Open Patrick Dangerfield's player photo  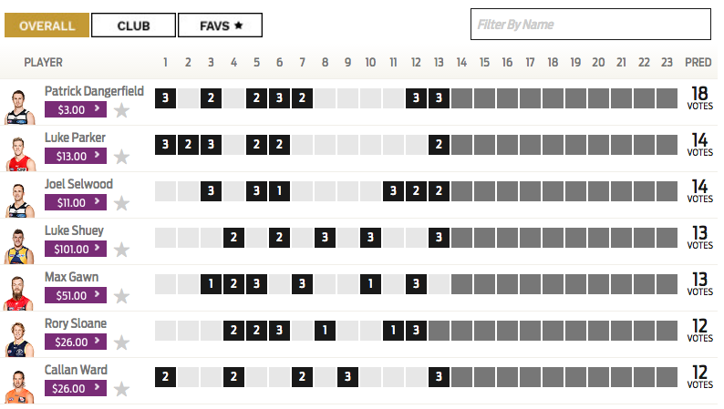(19, 107)
